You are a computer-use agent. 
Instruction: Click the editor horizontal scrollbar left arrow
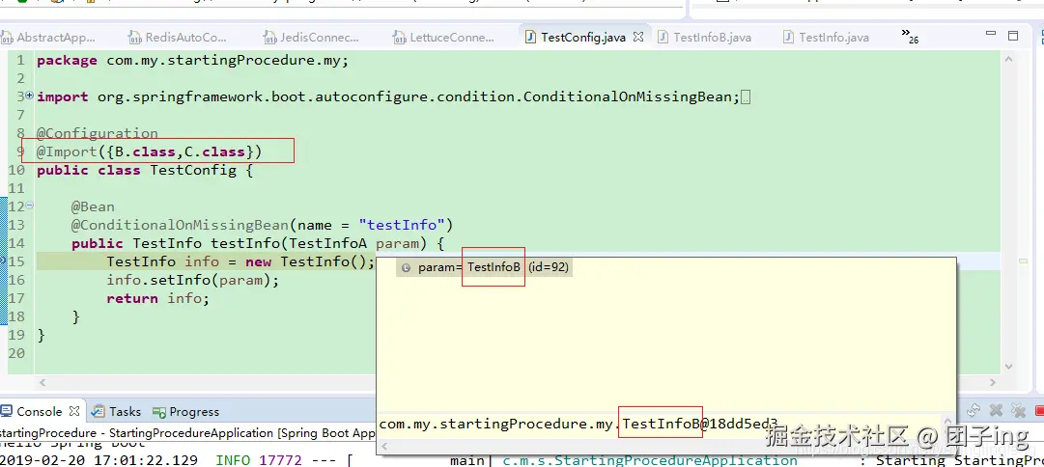[43, 382]
